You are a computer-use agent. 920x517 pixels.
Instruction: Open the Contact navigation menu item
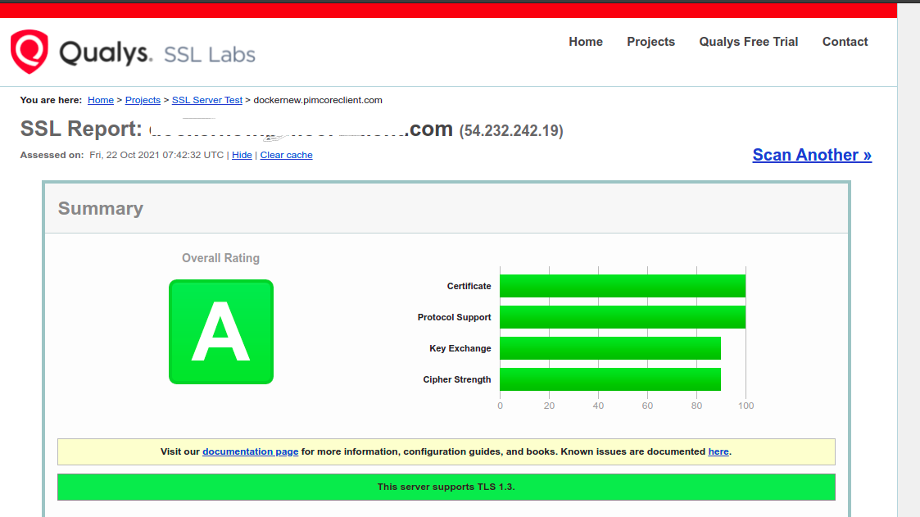click(x=845, y=42)
